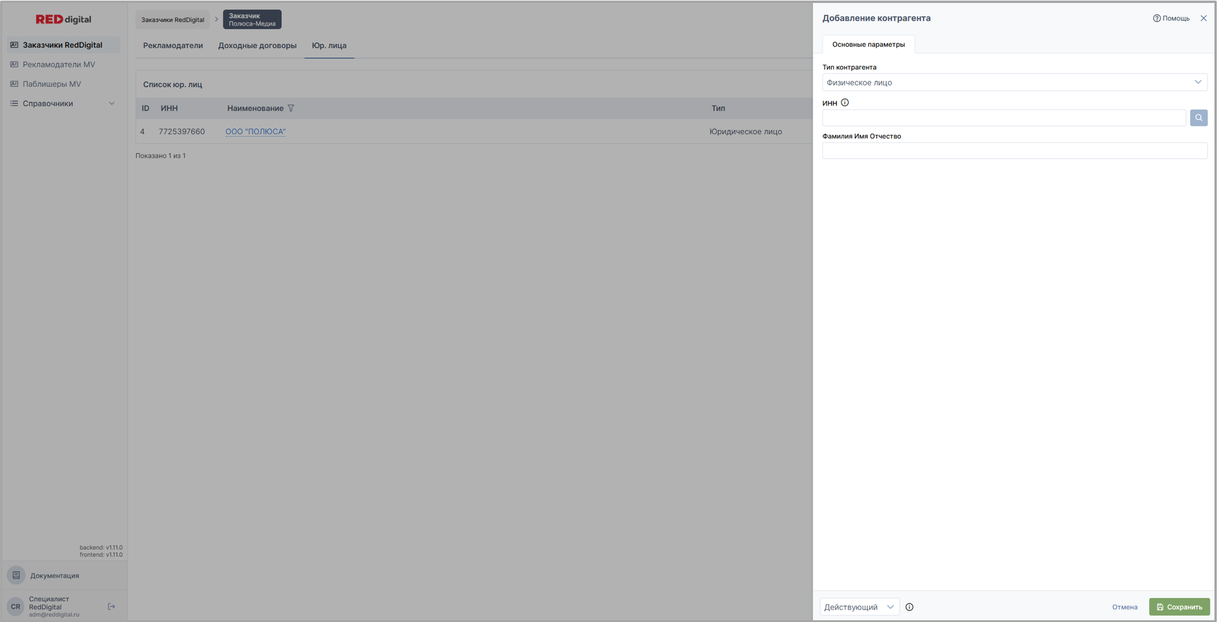The height and width of the screenshot is (622, 1218).
Task: Open Документация from the sidebar icon
Action: [x=16, y=575]
